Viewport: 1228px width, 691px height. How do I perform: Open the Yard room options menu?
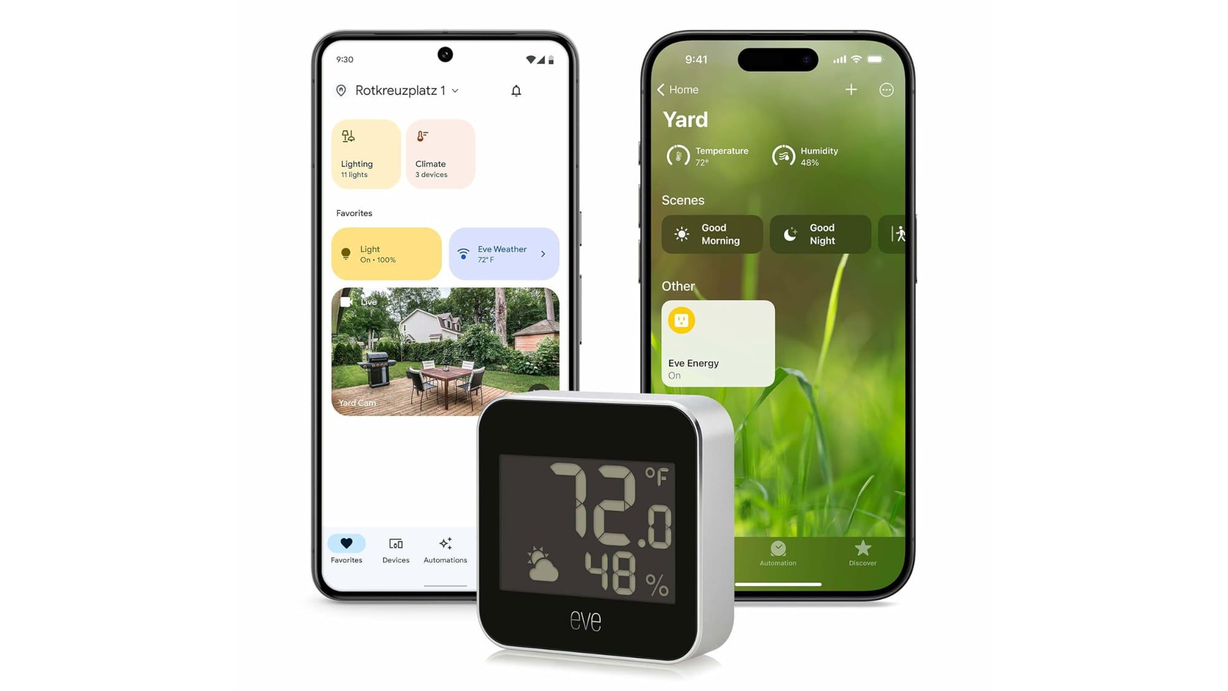[x=887, y=90]
